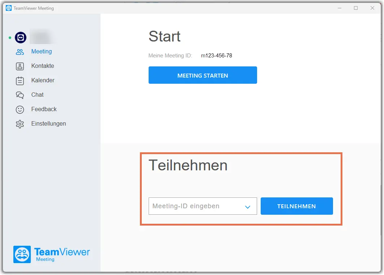The width and height of the screenshot is (384, 275).
Task: Expand the Meeting-ID dropdown chevron
Action: tap(248, 207)
